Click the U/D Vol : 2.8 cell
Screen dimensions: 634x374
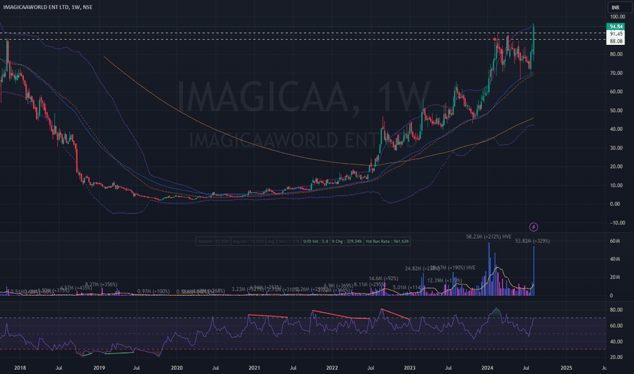(316, 241)
